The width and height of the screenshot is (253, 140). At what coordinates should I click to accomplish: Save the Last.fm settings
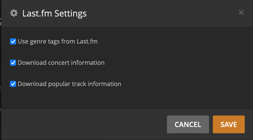tap(228, 124)
